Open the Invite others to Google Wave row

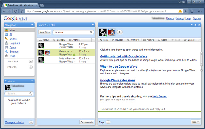coord(66,60)
